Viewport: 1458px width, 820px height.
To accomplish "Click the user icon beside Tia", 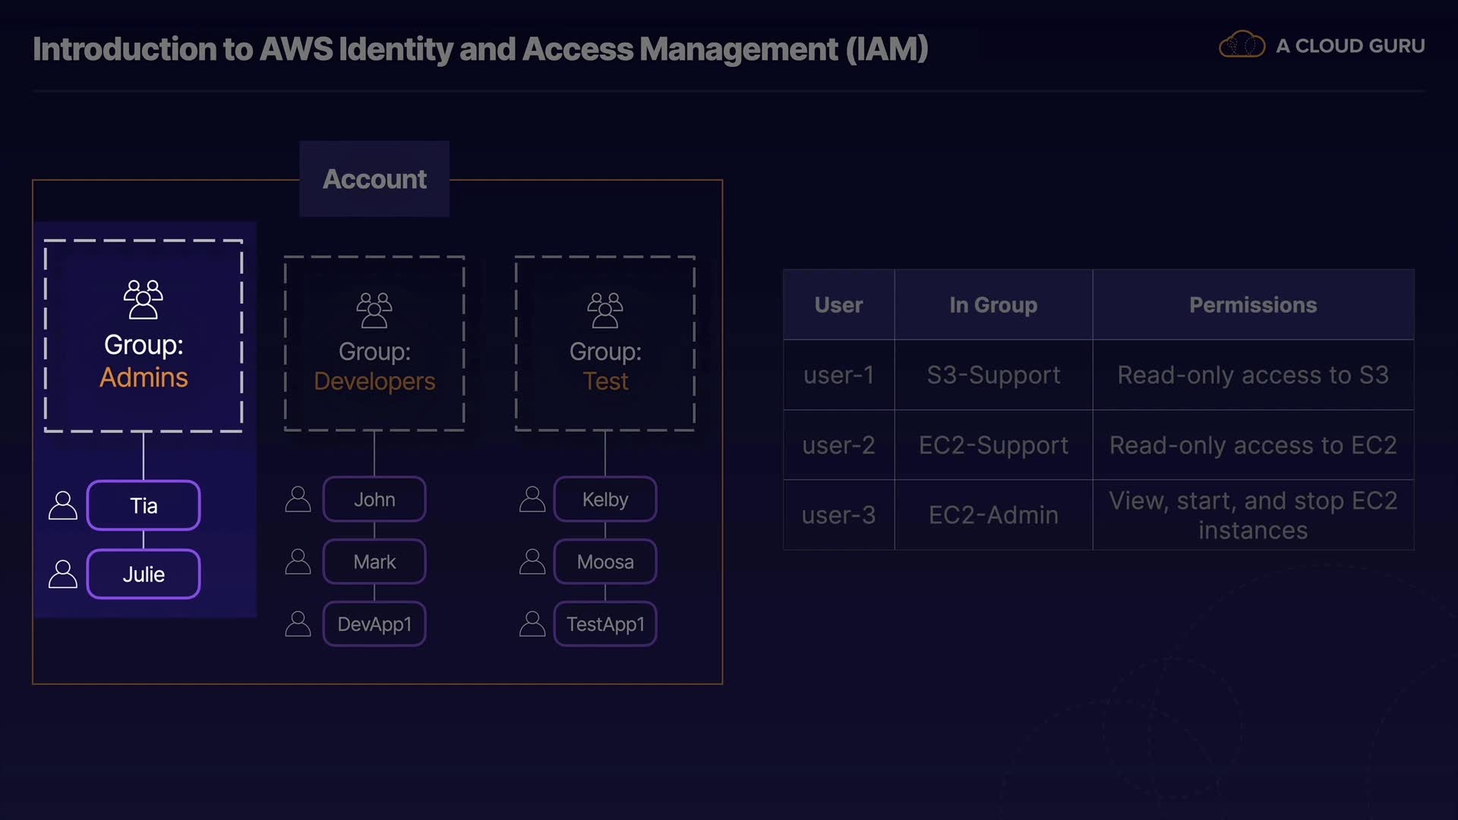I will click(x=63, y=506).
